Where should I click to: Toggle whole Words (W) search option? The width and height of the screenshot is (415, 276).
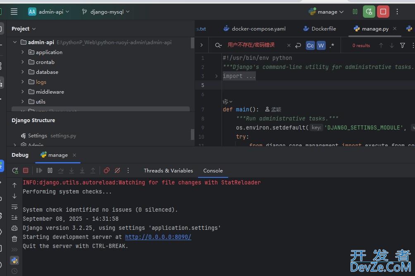[x=321, y=45]
